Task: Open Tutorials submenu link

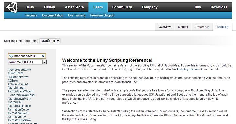Action: 31,15
